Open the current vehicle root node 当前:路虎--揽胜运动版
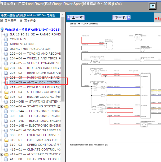161x162 pixels. coord(33,30)
